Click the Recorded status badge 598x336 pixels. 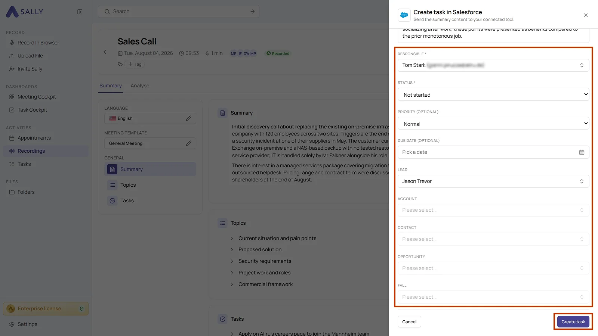tap(278, 53)
